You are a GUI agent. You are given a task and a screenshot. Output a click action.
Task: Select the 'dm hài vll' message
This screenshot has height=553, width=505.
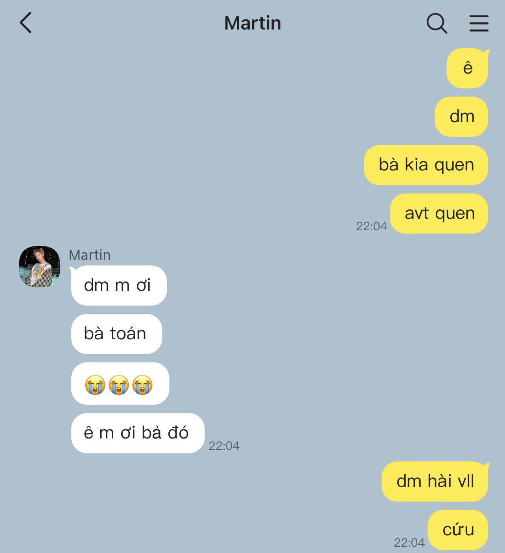point(435,482)
